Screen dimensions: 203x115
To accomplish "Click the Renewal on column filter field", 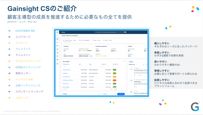I will click(x=106, y=66).
